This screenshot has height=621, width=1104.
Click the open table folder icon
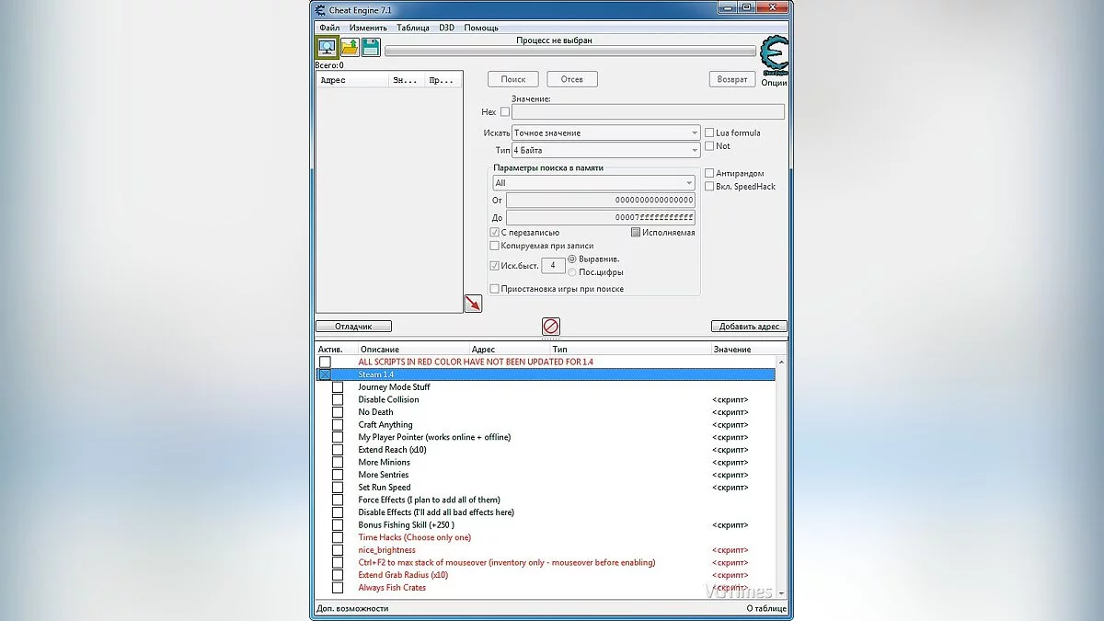[350, 47]
